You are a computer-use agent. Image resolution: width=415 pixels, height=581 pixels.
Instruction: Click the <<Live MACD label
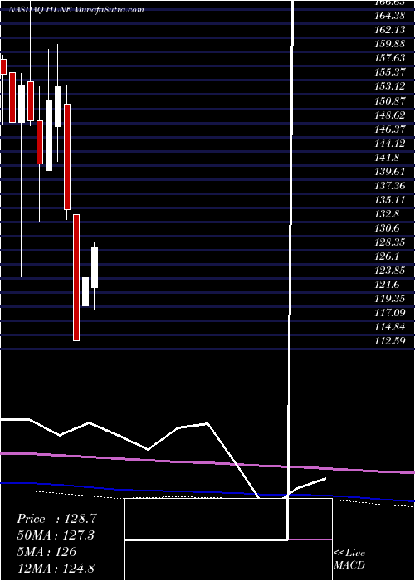[349, 559]
